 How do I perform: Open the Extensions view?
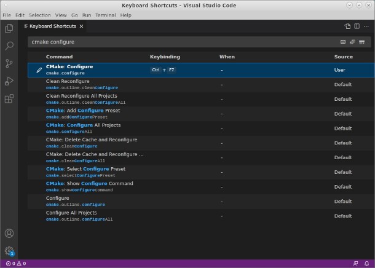[x=9, y=98]
